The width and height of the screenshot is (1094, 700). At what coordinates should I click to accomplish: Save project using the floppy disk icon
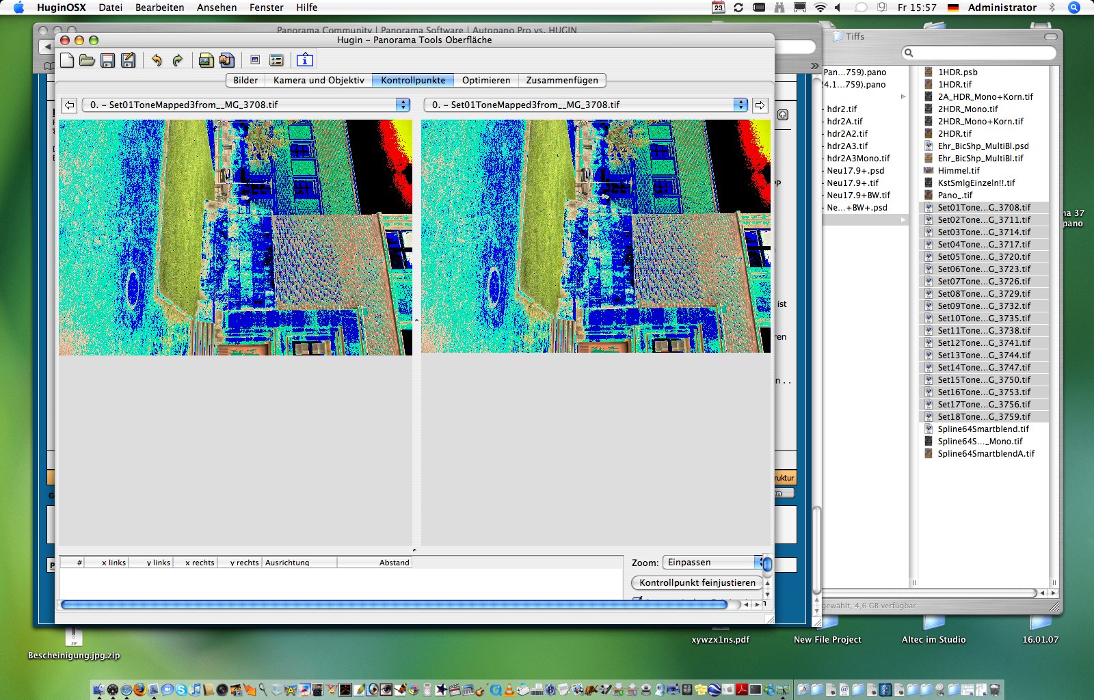(107, 60)
